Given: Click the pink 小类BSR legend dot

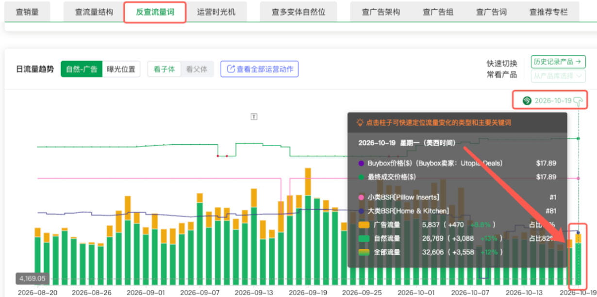Looking at the screenshot, I should [361, 197].
